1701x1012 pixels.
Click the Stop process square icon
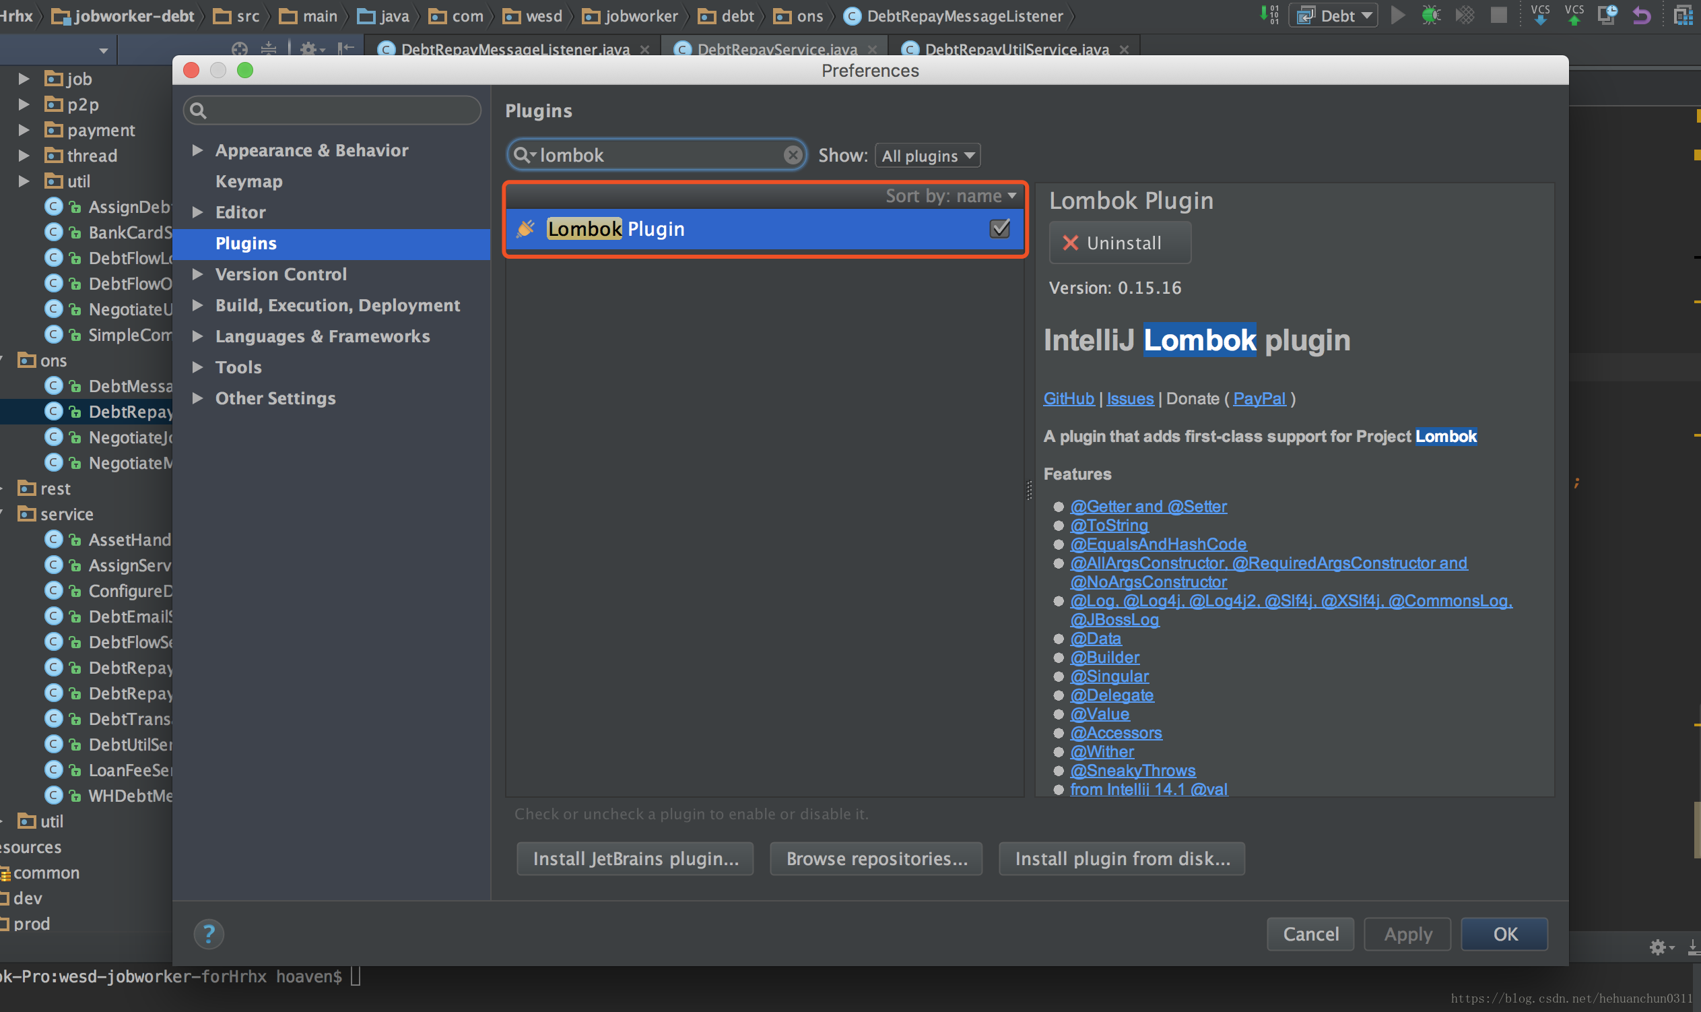1498,15
